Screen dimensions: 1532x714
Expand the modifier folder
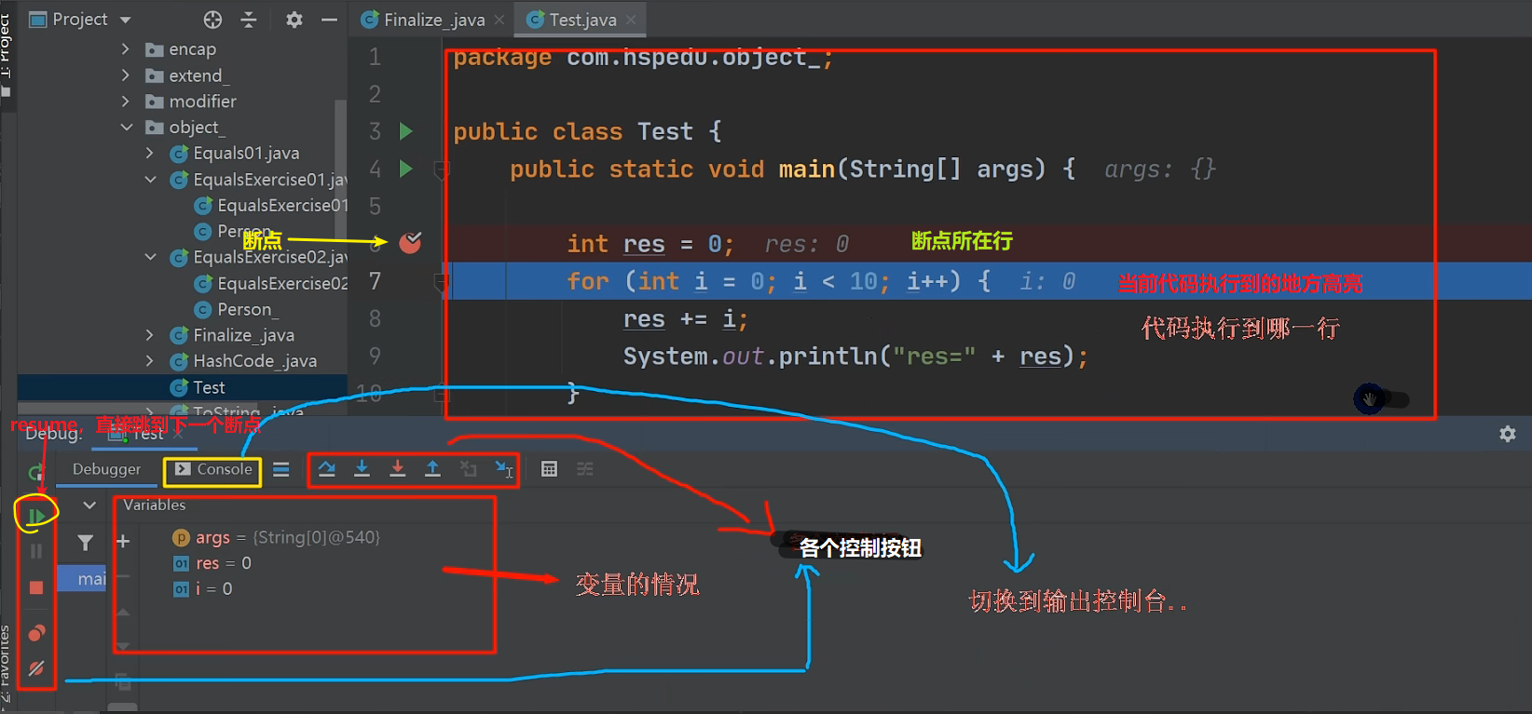point(126,101)
